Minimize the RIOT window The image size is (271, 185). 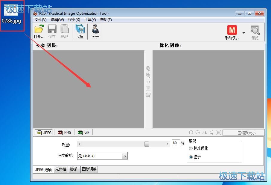(240, 13)
